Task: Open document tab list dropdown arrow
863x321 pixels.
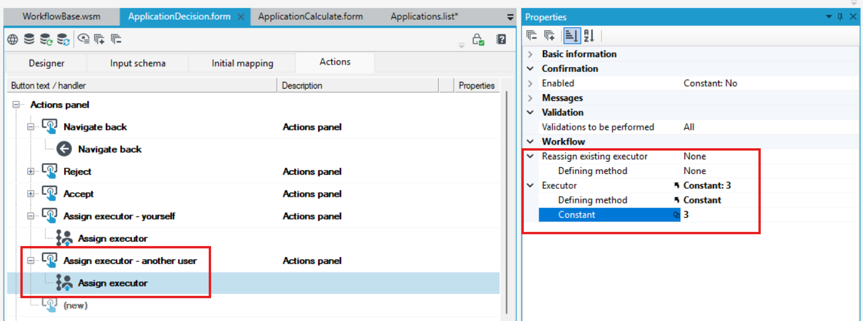Action: click(x=510, y=17)
